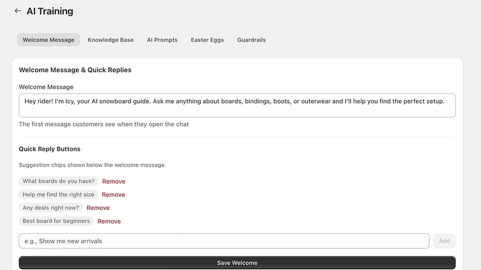The width and height of the screenshot is (481, 270).
Task: Click the 'AI Training' page title
Action: point(50,11)
